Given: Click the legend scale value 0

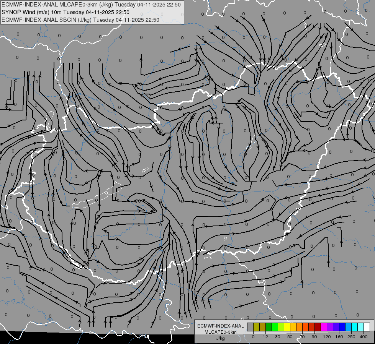Looking at the screenshot, I should [x=253, y=337].
